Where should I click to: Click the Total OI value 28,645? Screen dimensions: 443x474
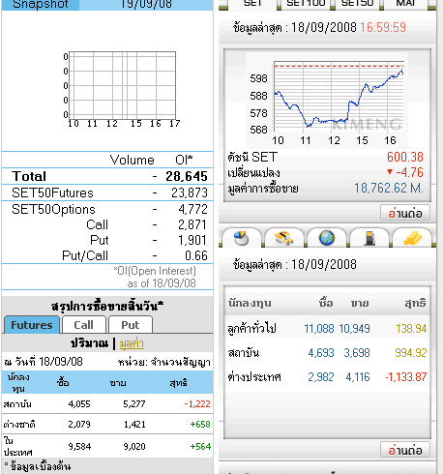tap(187, 176)
